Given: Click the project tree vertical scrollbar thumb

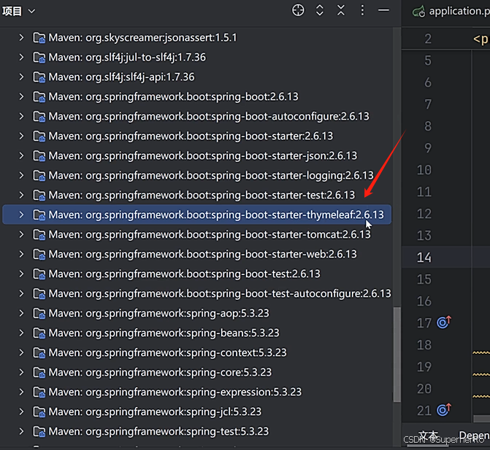Looking at the screenshot, I should (397, 354).
